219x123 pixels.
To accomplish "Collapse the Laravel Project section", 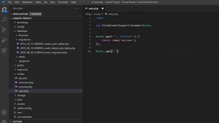I will coord(11,18).
